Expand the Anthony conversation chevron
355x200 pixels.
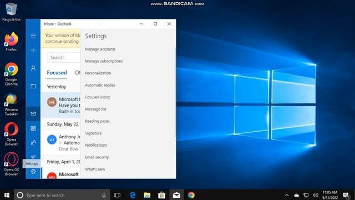click(x=60, y=143)
